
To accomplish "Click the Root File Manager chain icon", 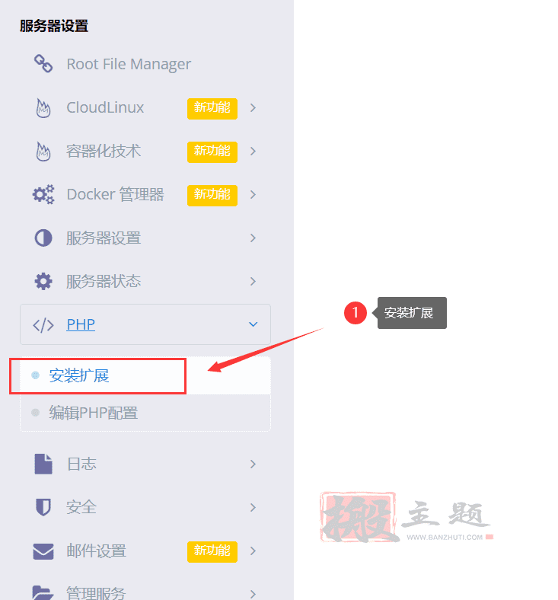I will [43, 63].
